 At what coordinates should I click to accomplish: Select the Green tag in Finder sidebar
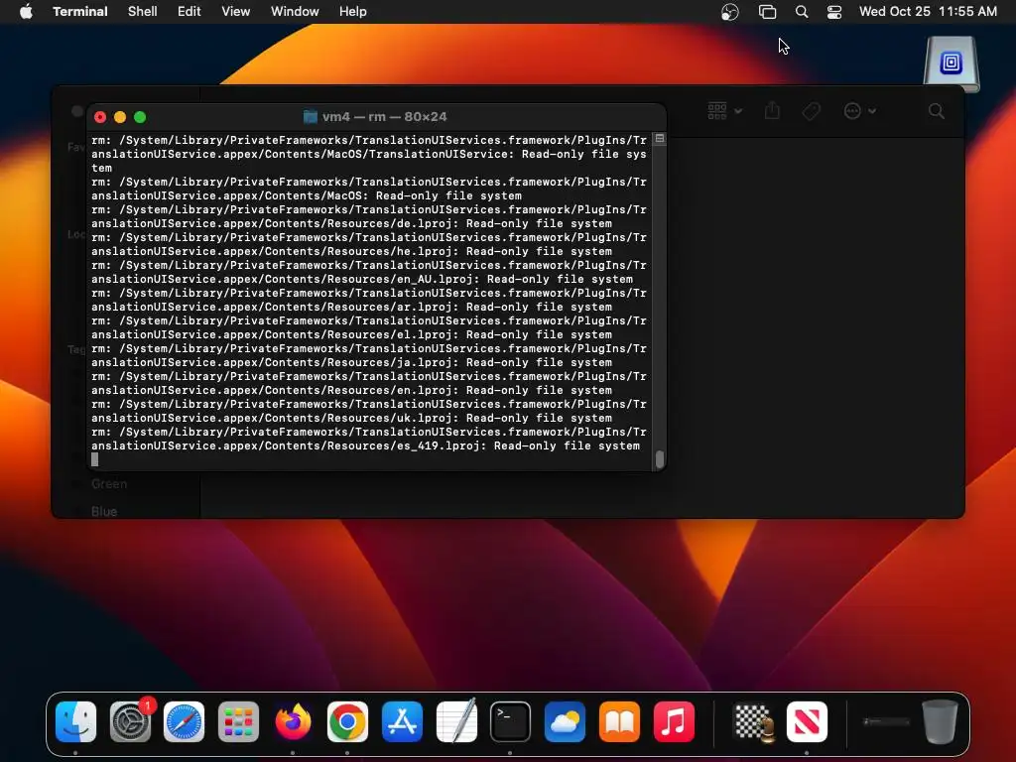click(109, 484)
